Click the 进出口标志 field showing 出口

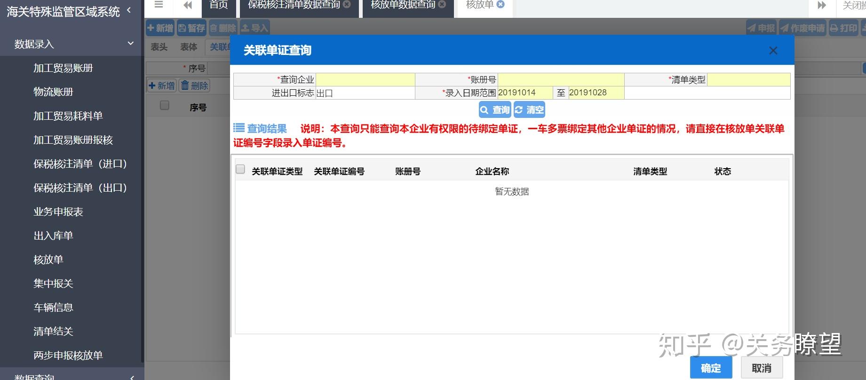tap(365, 93)
